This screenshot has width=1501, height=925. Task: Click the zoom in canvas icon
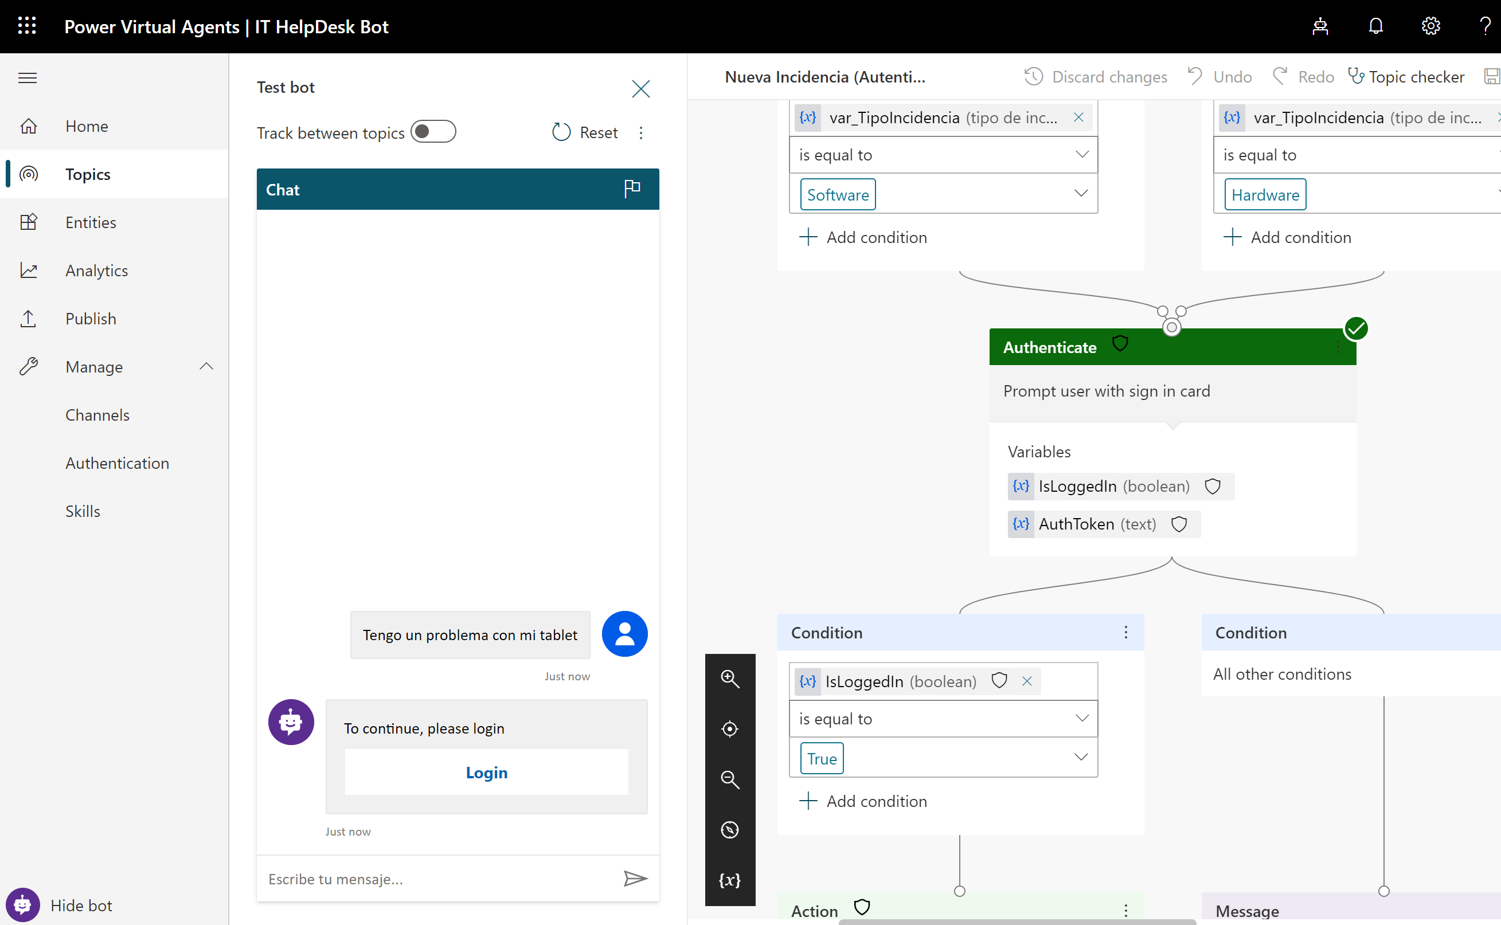(x=729, y=679)
